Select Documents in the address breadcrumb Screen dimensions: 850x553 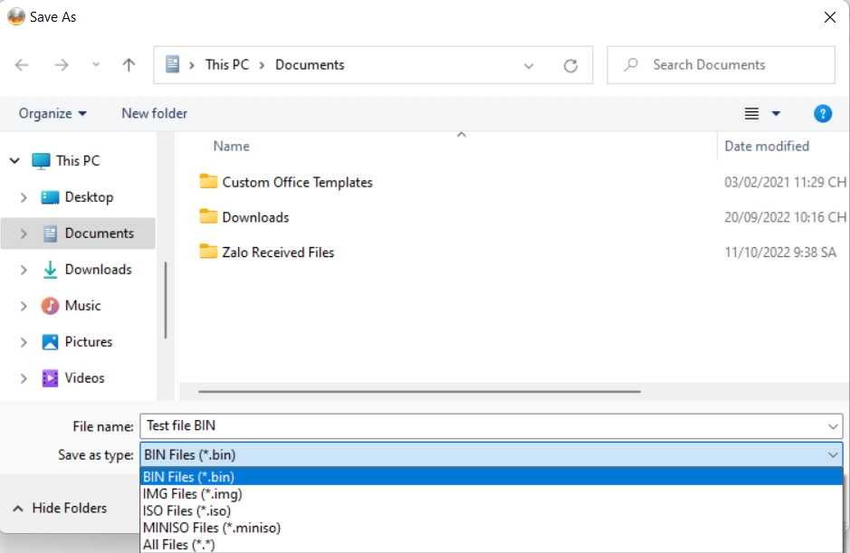[310, 64]
